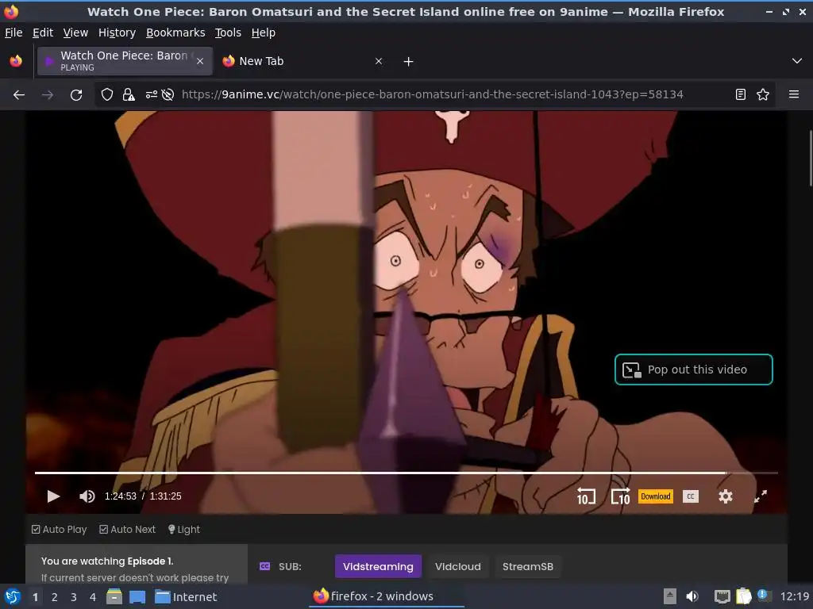813x609 pixels.
Task: Switch to workspace 3
Action: click(74, 597)
